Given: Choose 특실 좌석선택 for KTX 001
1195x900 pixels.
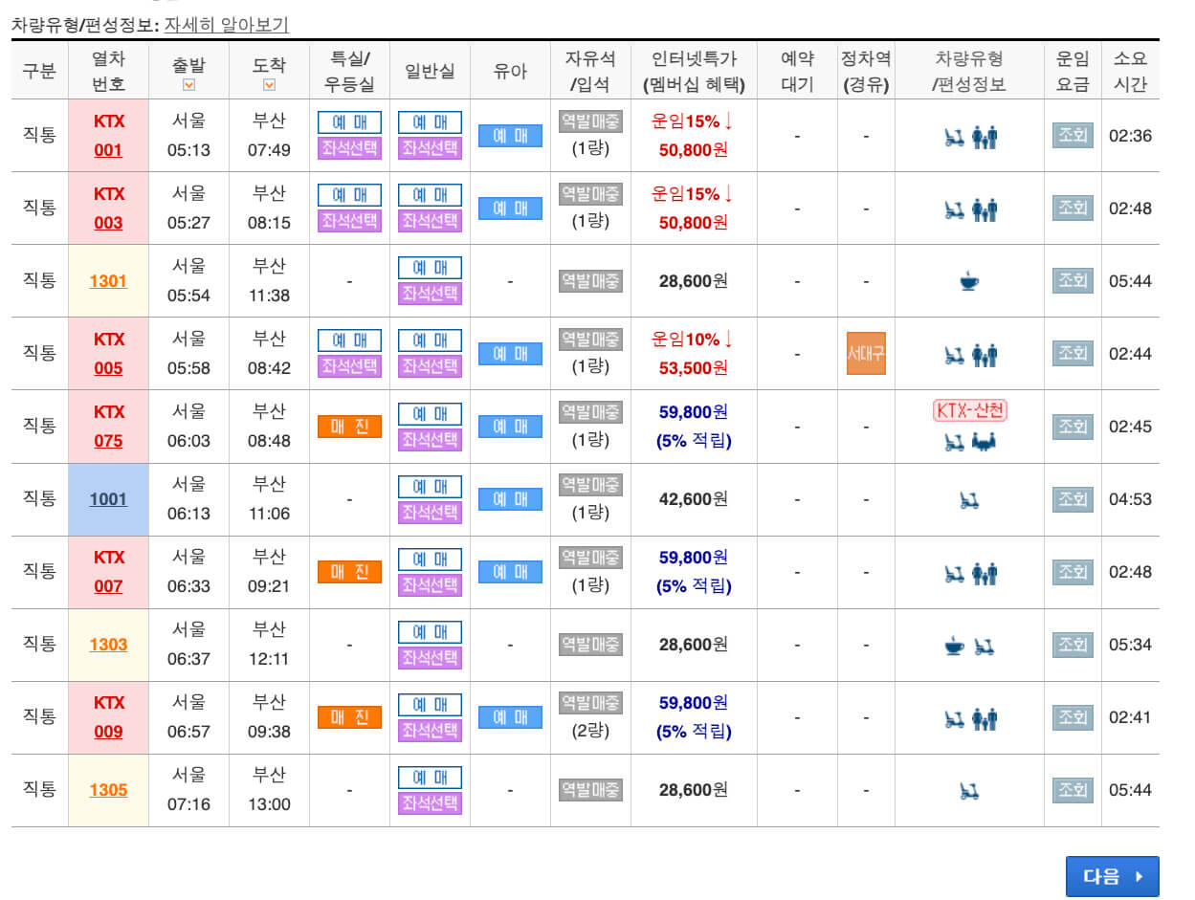Looking at the screenshot, I should 349,148.
